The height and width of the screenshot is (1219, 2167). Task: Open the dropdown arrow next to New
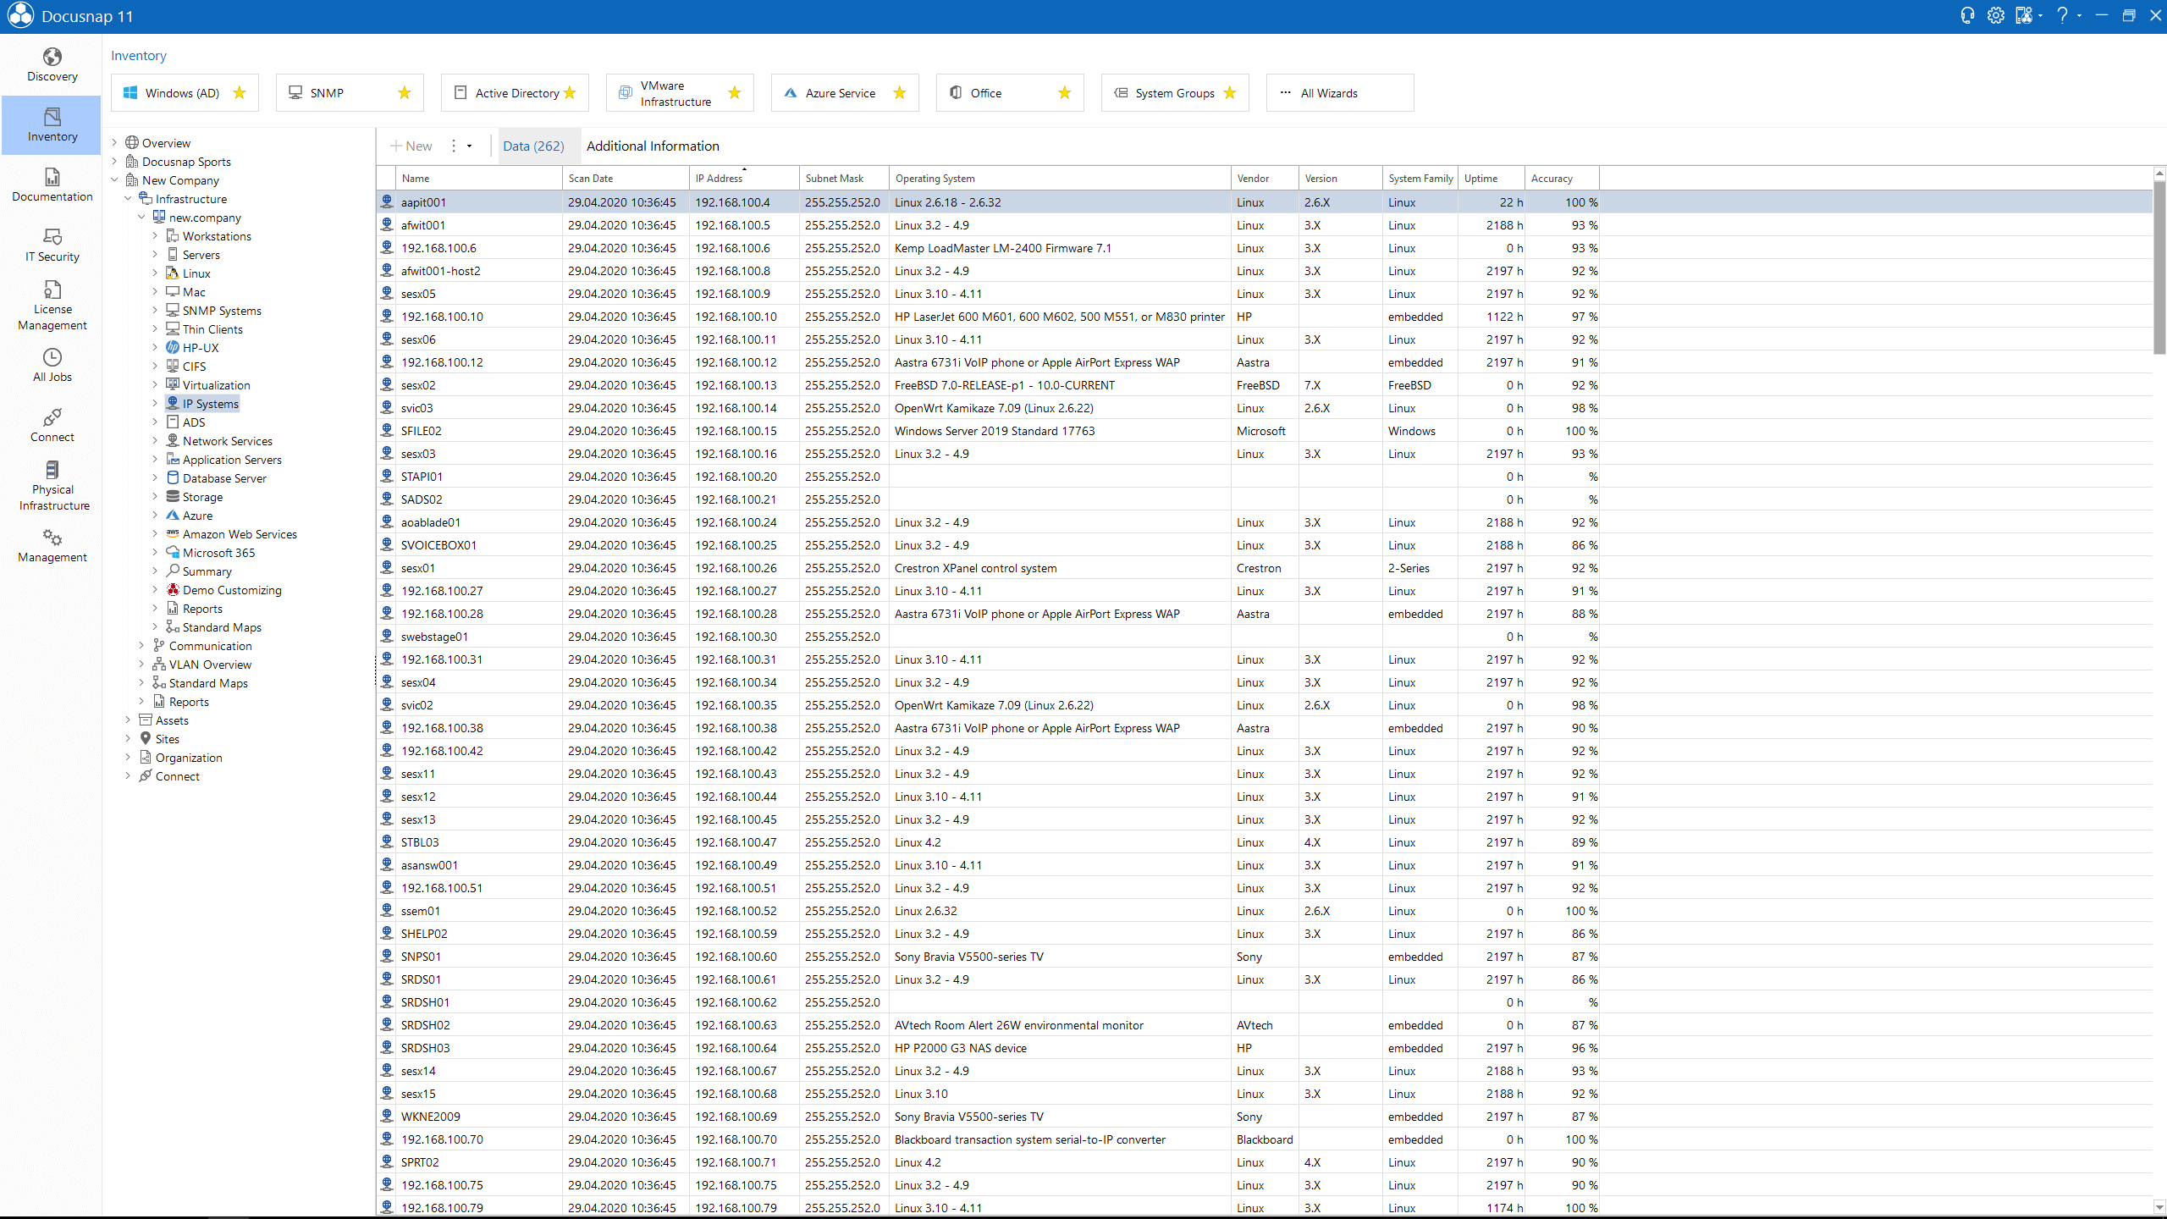(x=469, y=146)
